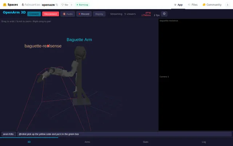The width and height of the screenshot is (233, 146).
Task: Click the anon-h3lo username field
Action: (9, 134)
